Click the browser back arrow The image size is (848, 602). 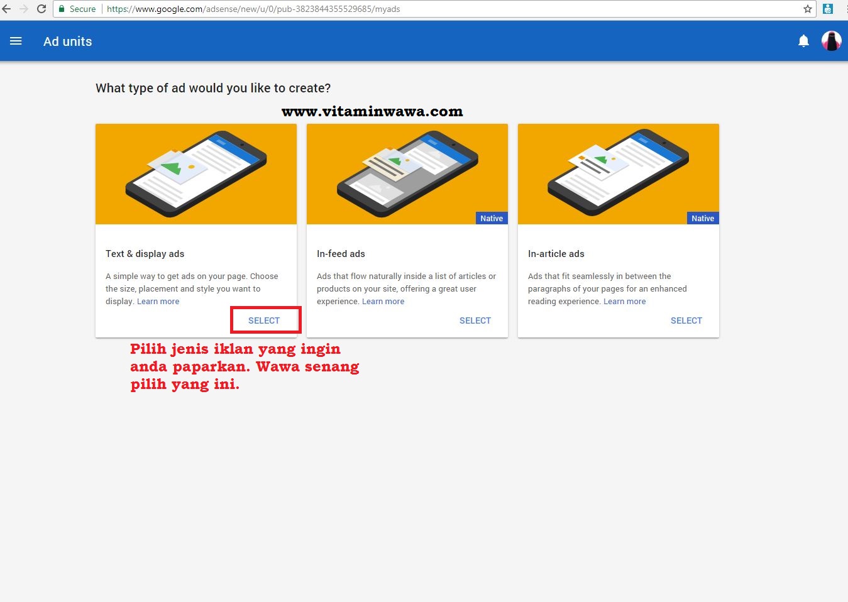pos(7,9)
